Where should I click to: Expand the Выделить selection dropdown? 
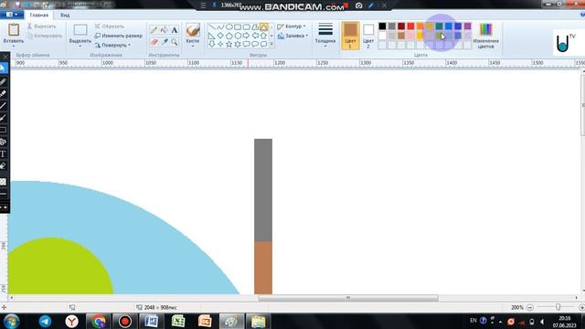(80, 47)
